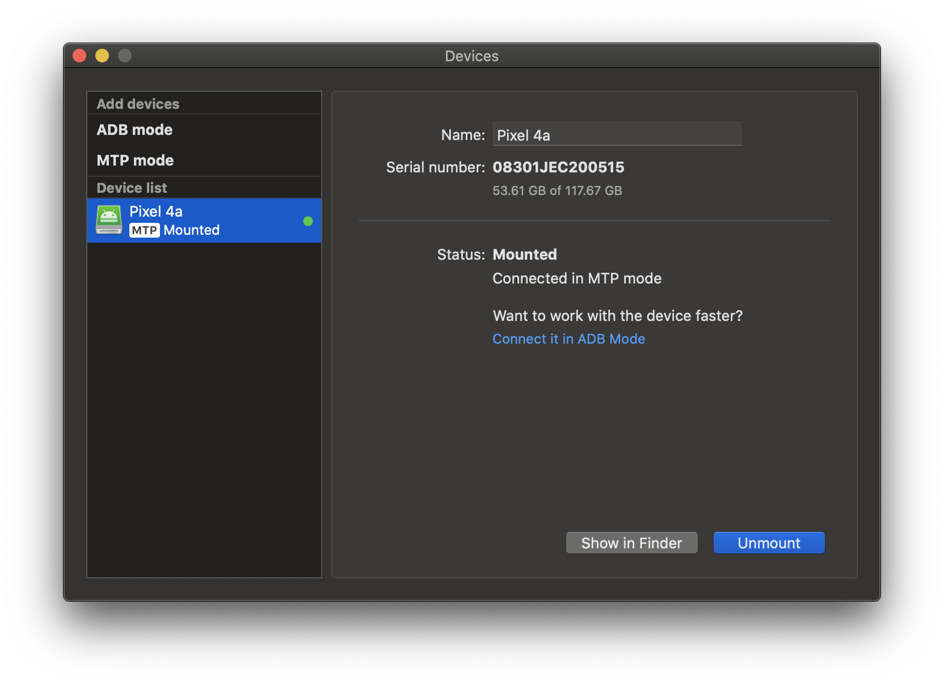Close the Devices window with red button
This screenshot has width=944, height=685.
click(79, 56)
